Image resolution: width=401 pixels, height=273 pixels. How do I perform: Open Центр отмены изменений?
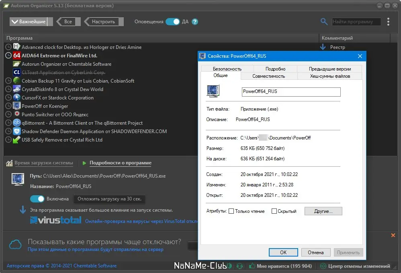point(359,266)
